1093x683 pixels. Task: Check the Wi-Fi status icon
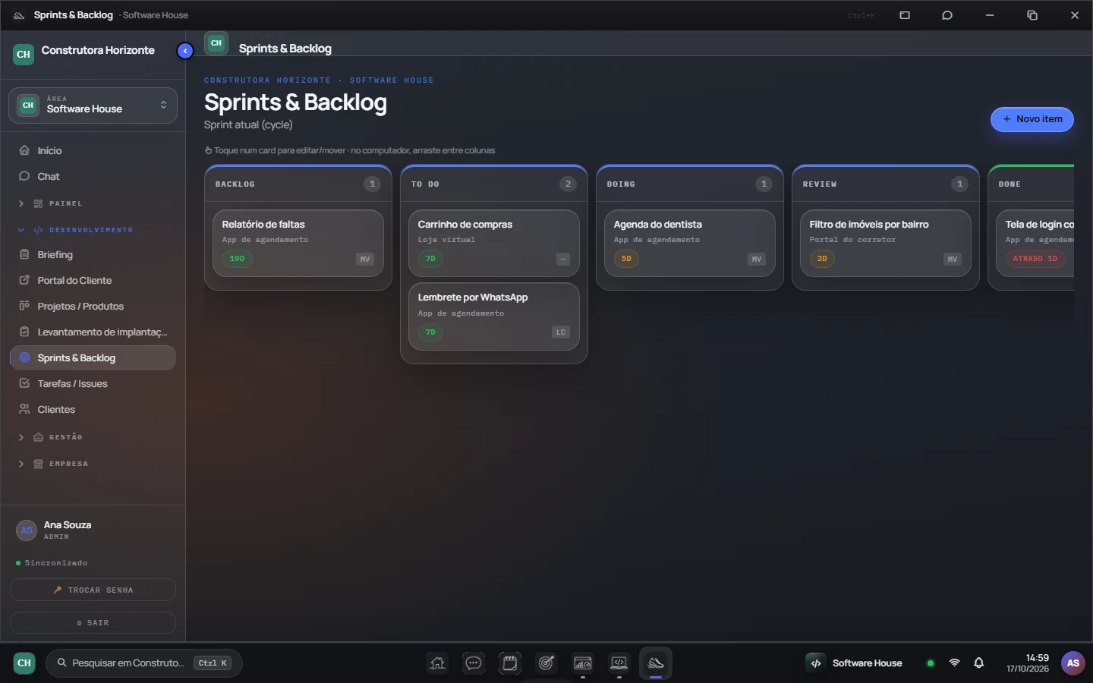point(955,663)
